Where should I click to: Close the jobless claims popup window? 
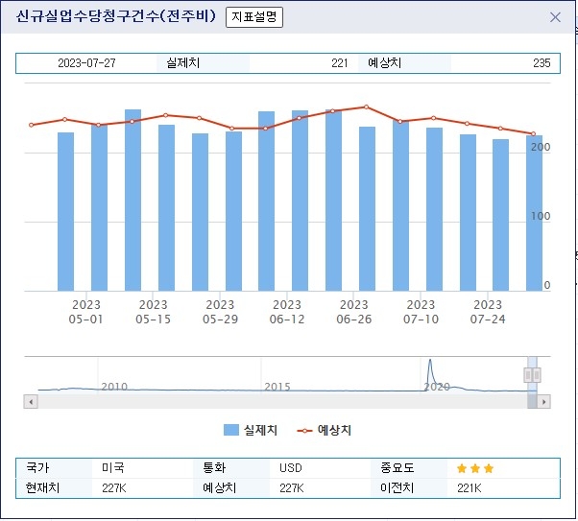click(x=555, y=17)
